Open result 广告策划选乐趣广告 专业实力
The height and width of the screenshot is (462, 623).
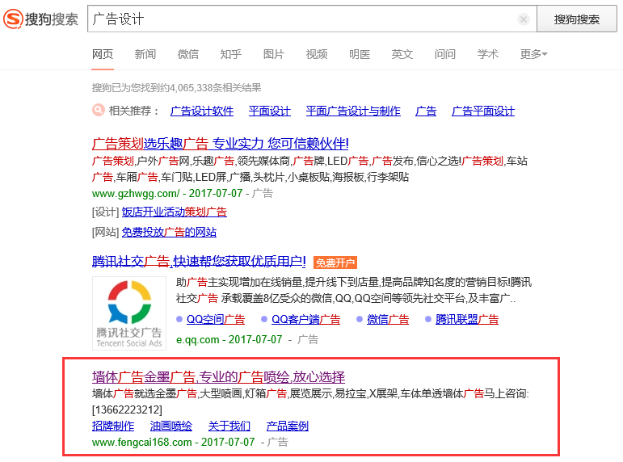pos(220,144)
